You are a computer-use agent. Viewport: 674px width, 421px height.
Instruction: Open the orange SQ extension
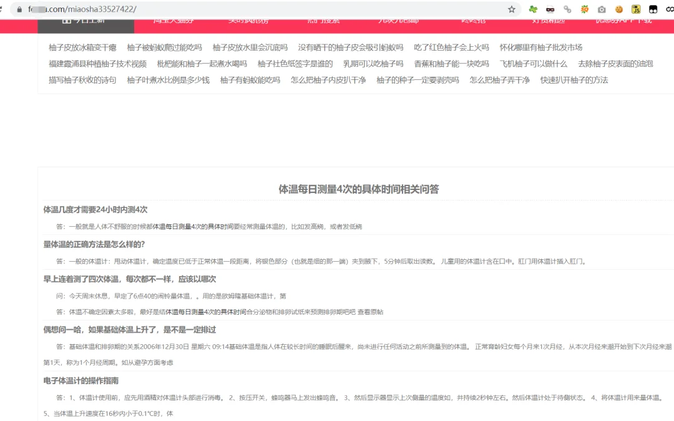tap(585, 9)
